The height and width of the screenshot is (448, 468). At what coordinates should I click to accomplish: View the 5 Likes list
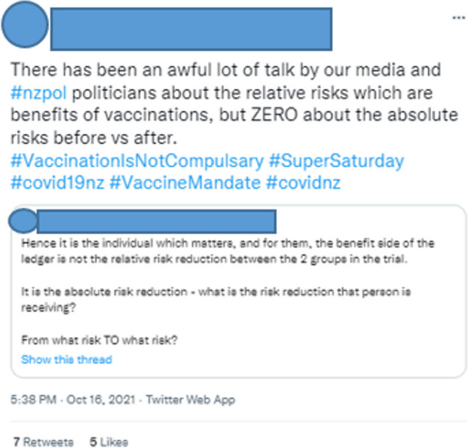click(x=109, y=442)
